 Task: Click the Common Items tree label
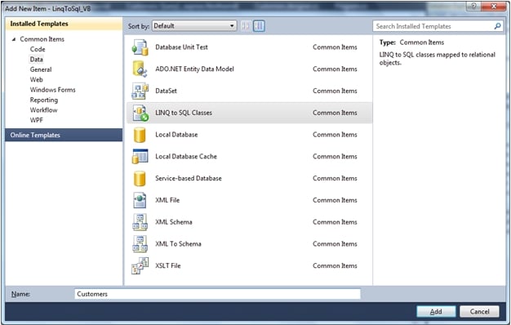click(x=42, y=39)
